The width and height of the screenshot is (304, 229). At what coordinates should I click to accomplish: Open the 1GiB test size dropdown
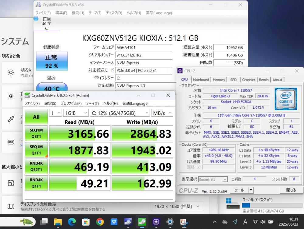coord(76,113)
